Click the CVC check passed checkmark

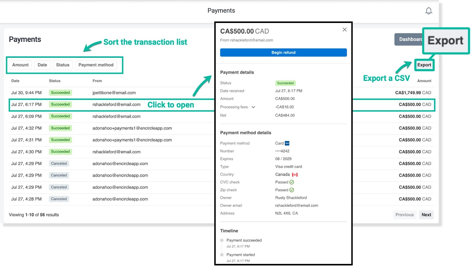point(292,182)
